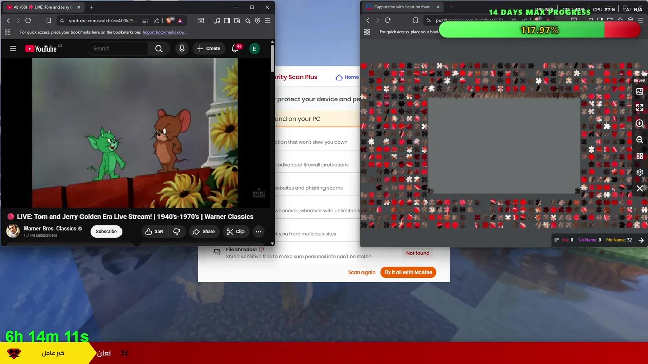This screenshot has height=364, width=648.
Task: Activate YouTube voice search microphone
Action: click(182, 49)
